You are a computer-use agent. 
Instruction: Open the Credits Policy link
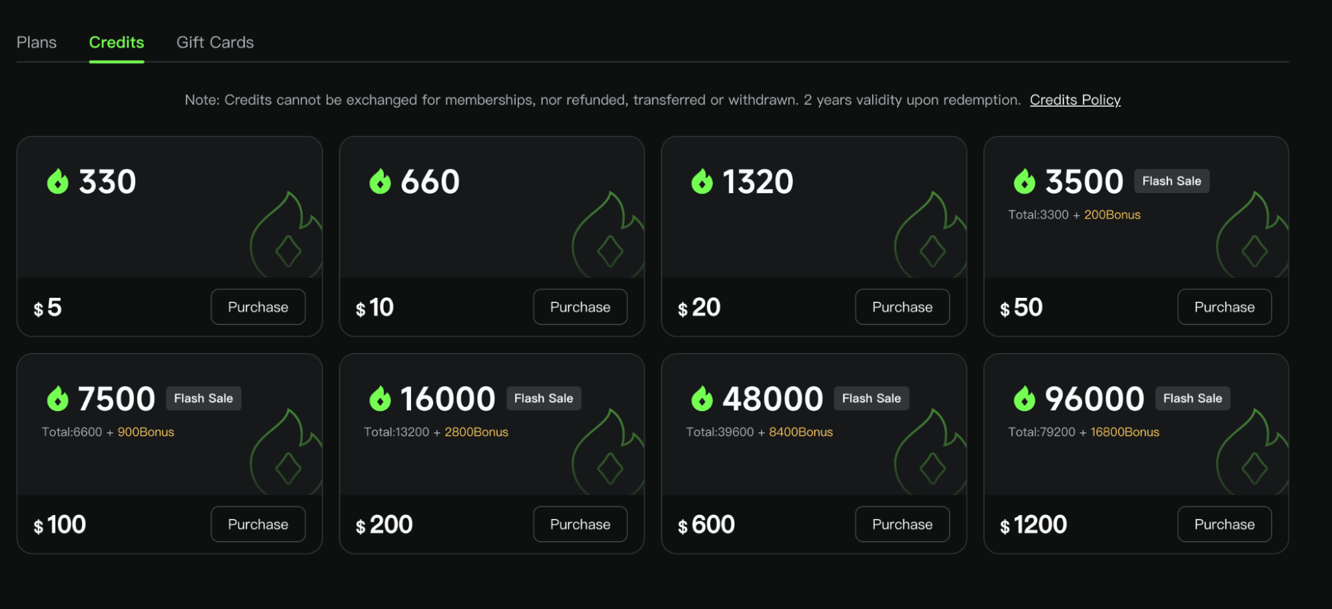[1075, 100]
